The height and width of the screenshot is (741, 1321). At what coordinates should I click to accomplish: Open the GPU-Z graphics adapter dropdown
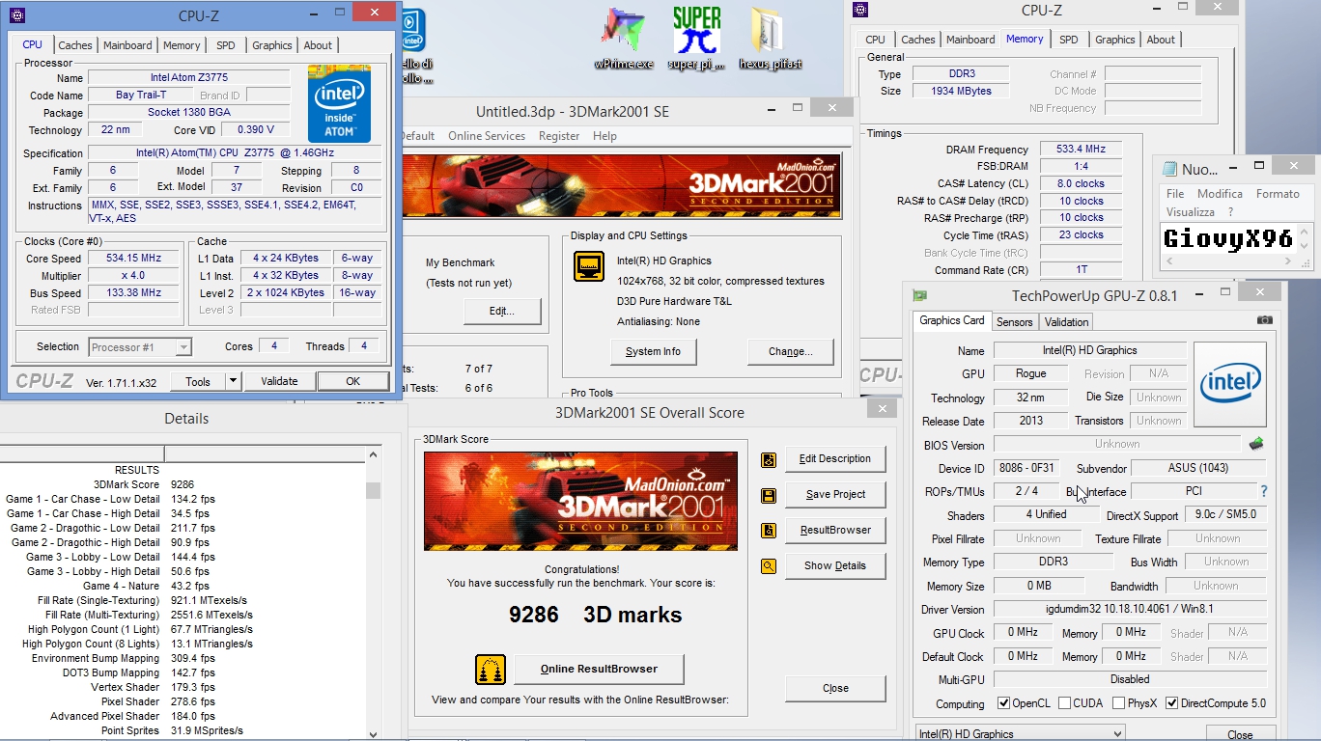[x=1021, y=733]
